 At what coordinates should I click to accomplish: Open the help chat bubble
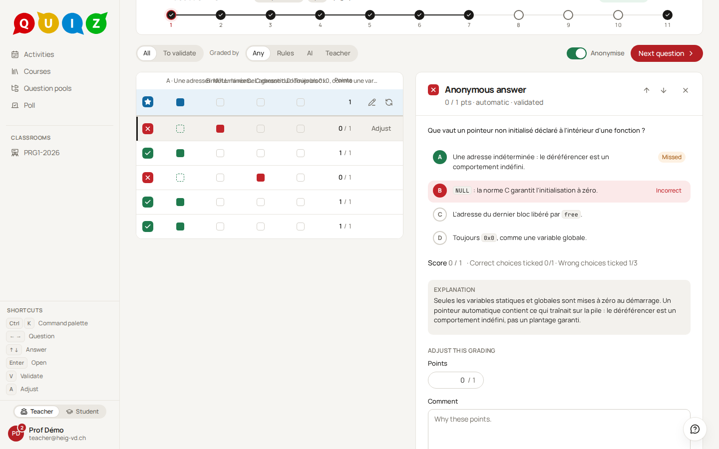695,429
